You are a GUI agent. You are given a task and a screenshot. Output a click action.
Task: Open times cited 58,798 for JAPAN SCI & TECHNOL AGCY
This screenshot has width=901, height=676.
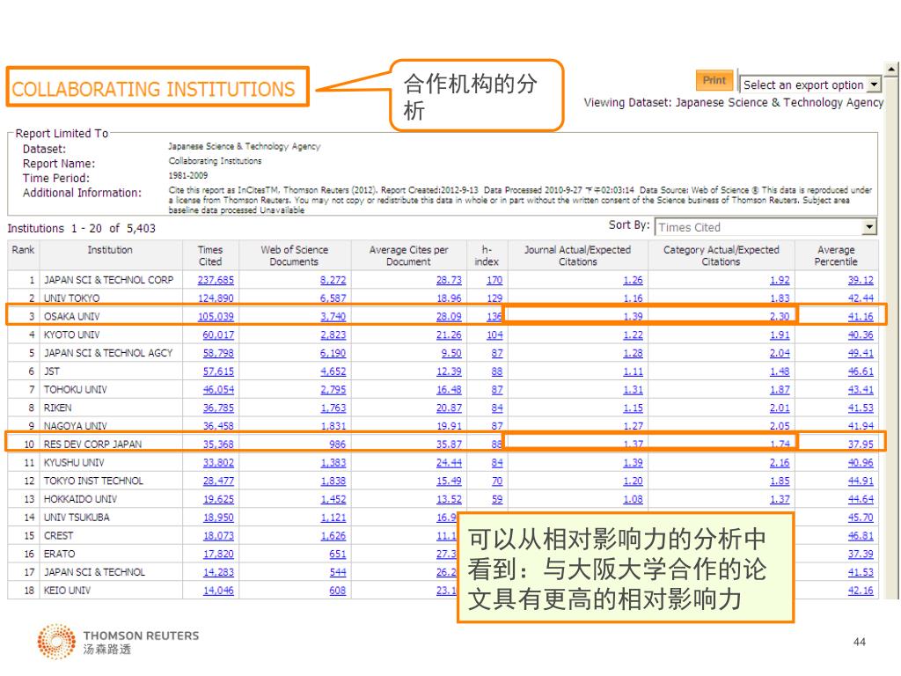pyautogui.click(x=218, y=353)
